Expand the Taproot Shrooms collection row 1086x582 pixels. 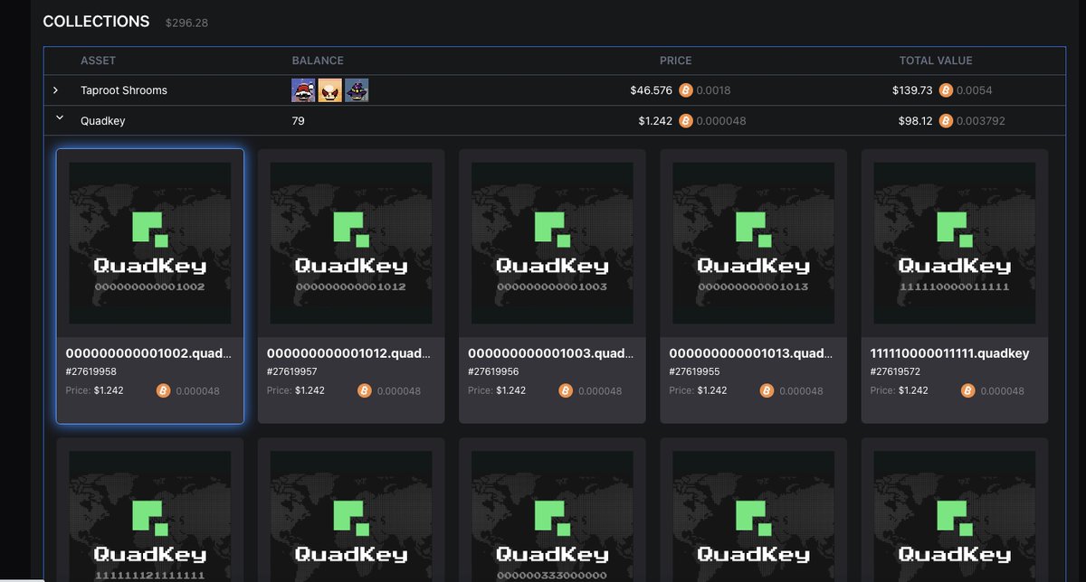56,90
